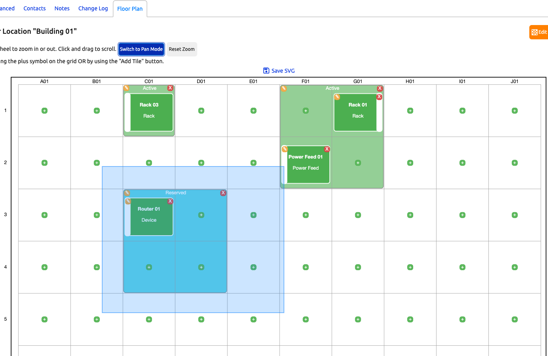Add a tile at cell J01 row 5 plus icon
This screenshot has width=548, height=356.
[x=515, y=319]
